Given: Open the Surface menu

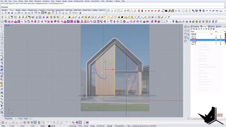Looking at the screenshot, I should 21,1.
